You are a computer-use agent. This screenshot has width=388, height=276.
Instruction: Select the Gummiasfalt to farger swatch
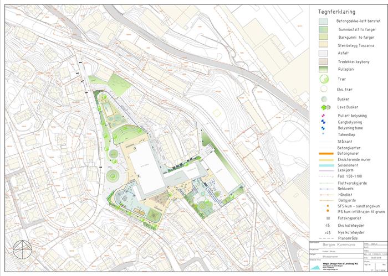[x=323, y=29]
